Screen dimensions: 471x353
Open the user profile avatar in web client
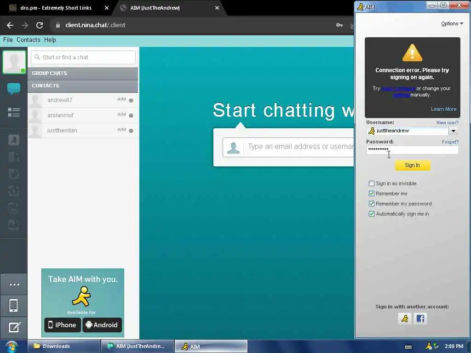pyautogui.click(x=14, y=62)
